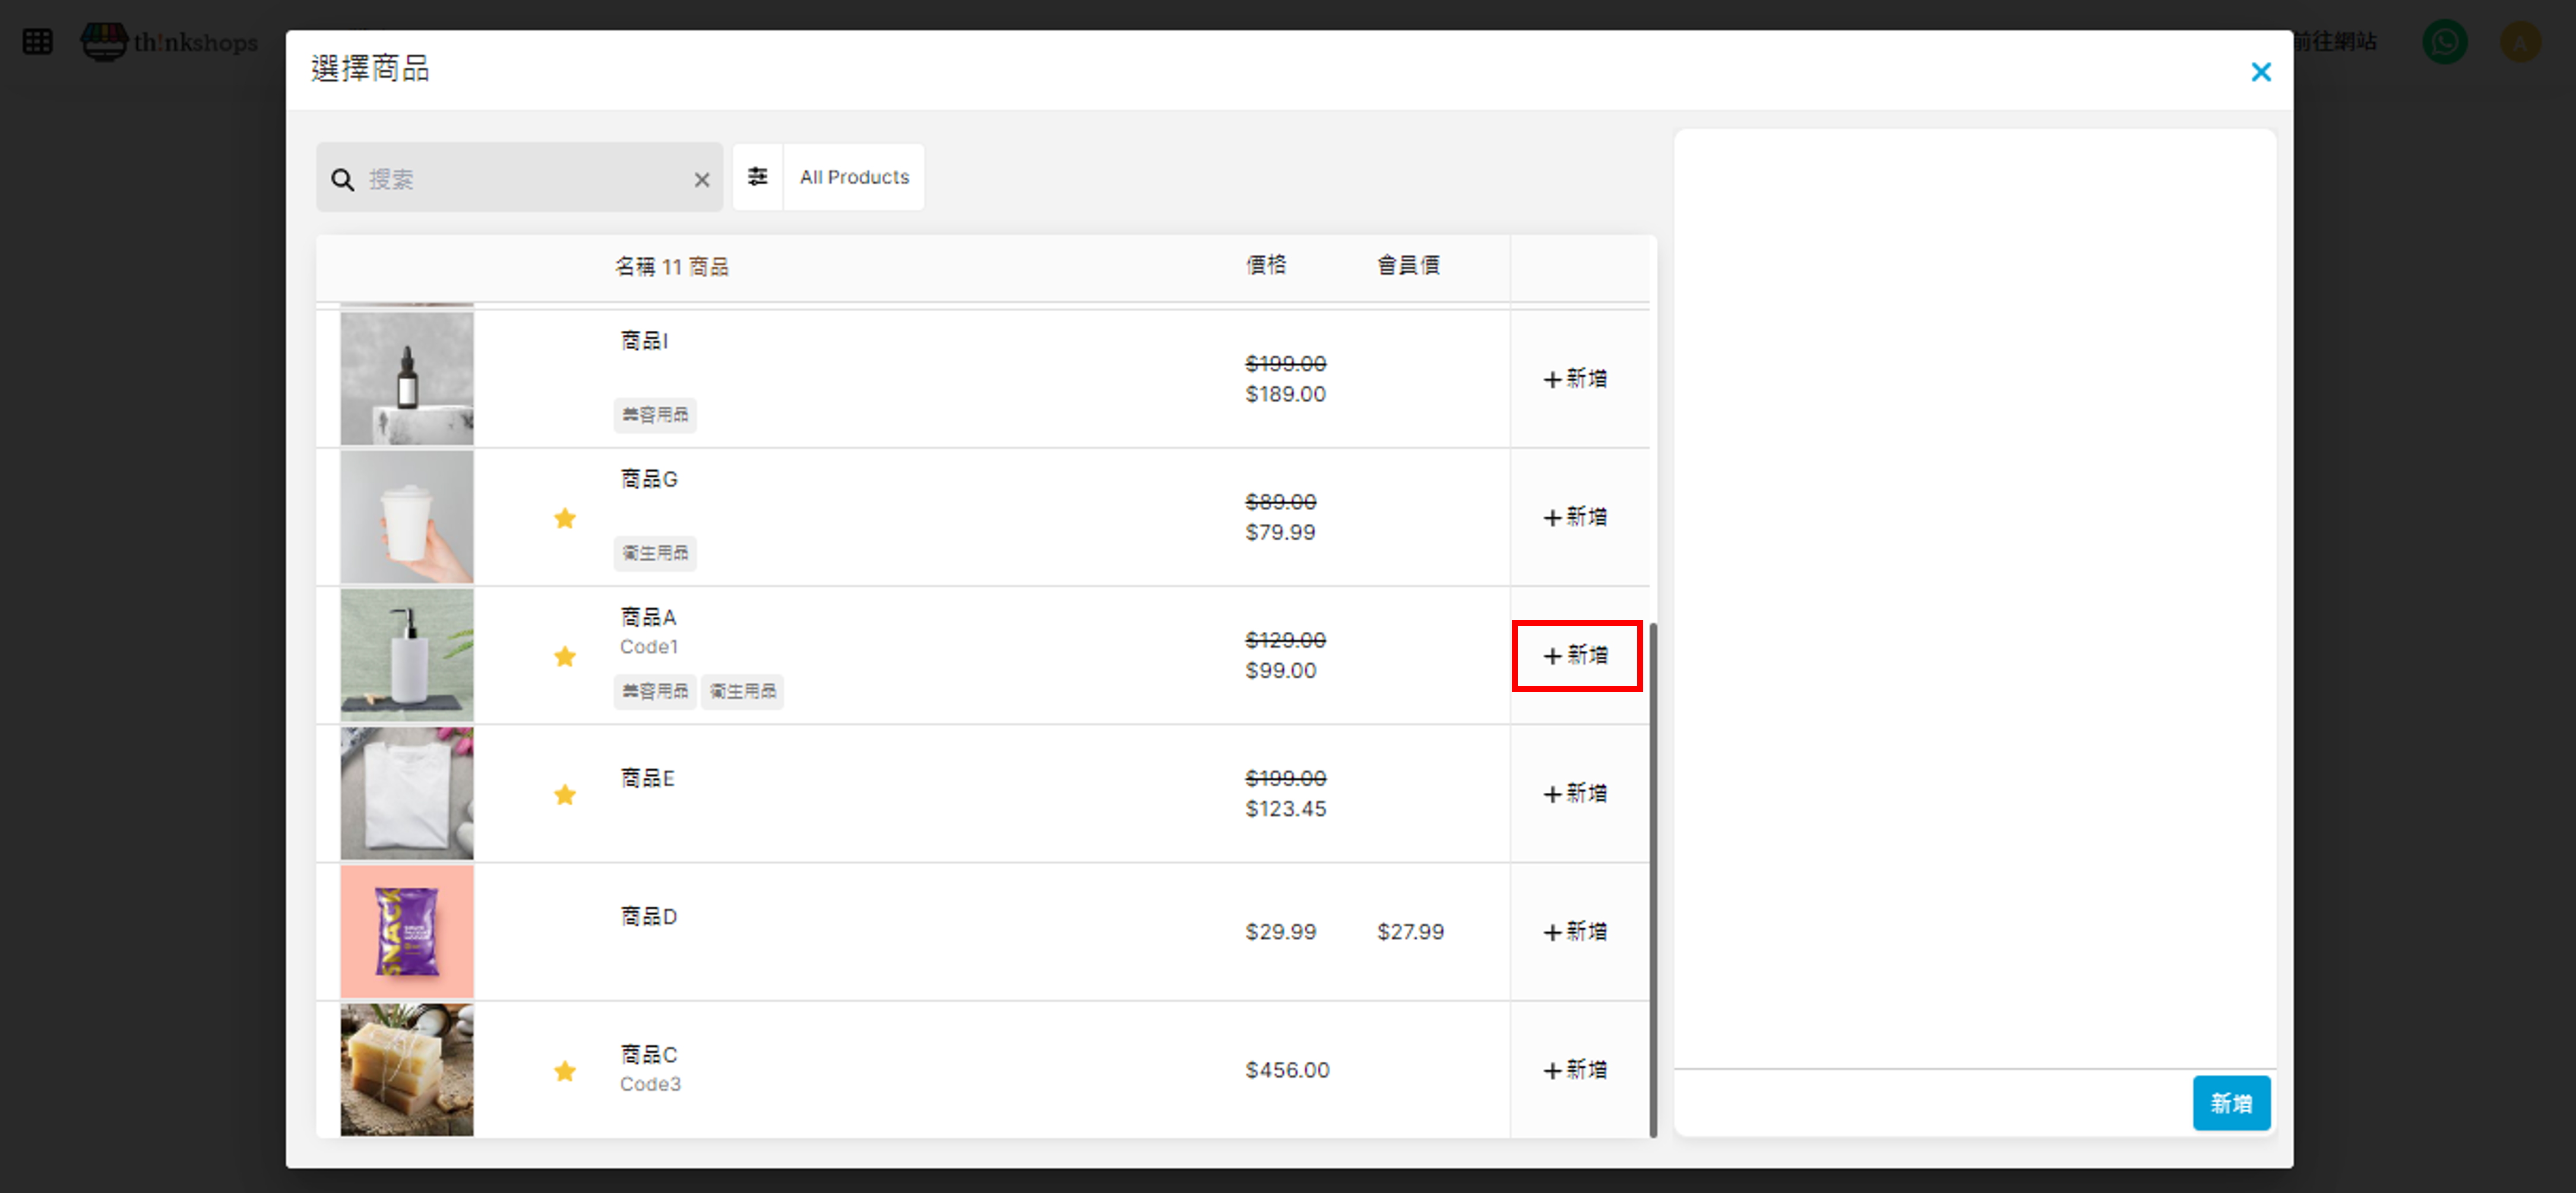Viewport: 2576px width, 1193px height.
Task: Clear the search field with X icon
Action: (x=701, y=180)
